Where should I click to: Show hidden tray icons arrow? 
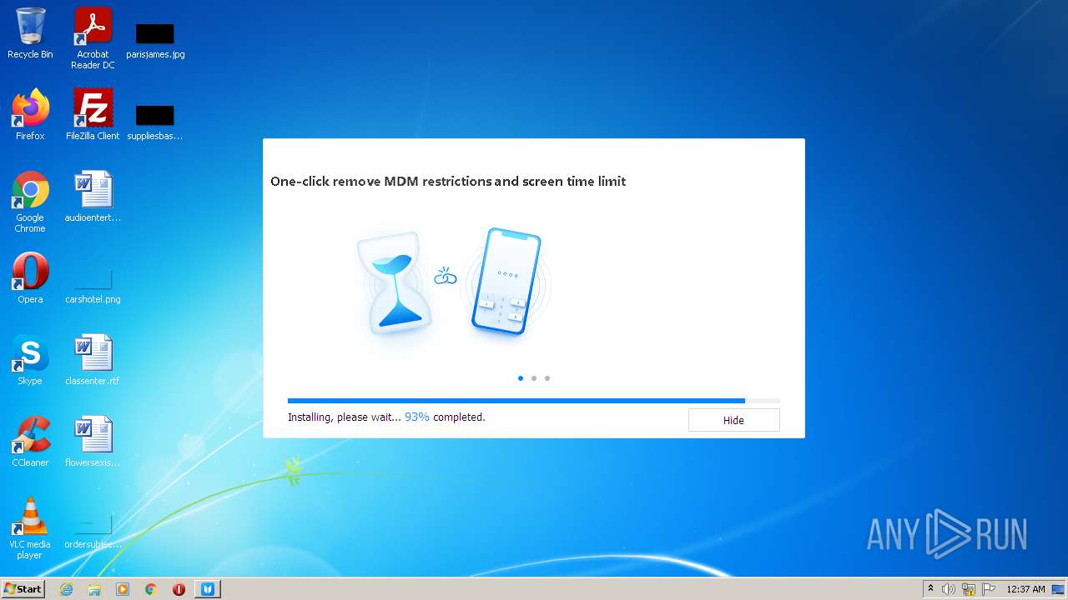point(930,589)
